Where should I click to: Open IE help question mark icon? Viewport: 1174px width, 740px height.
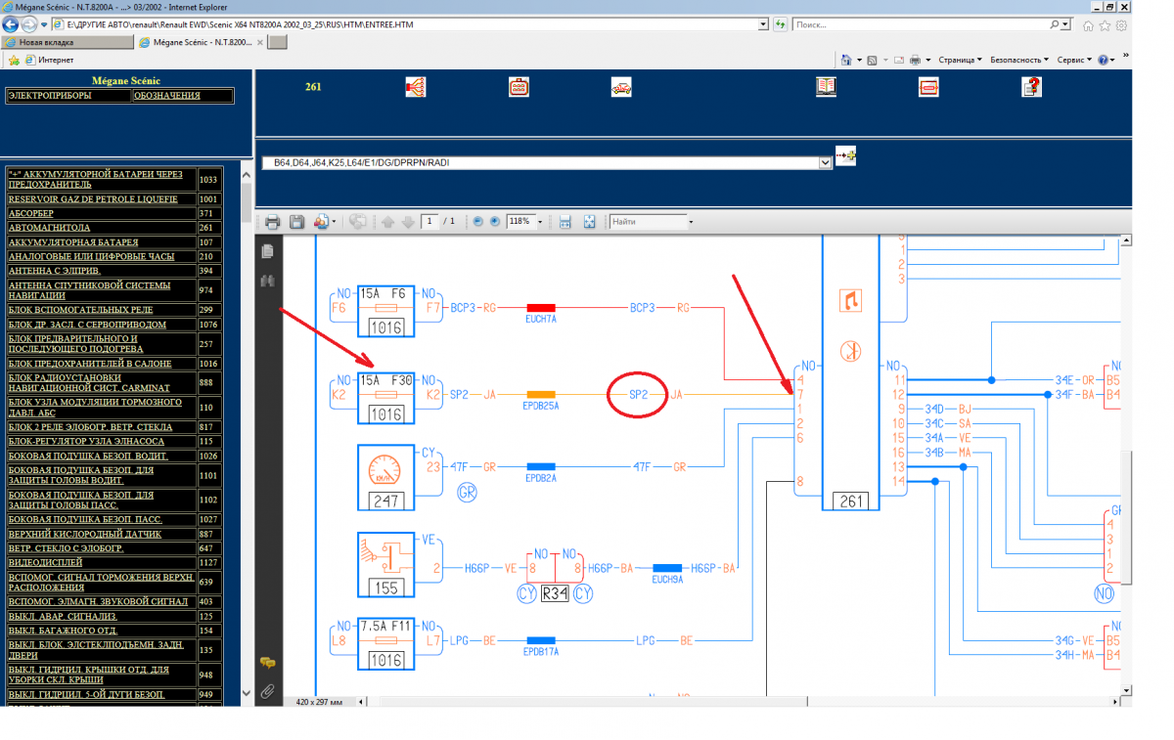(1104, 60)
